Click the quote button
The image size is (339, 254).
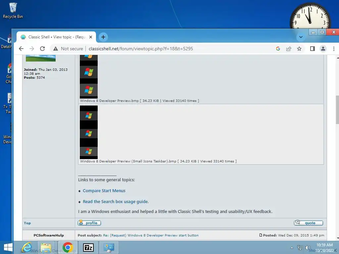point(309,223)
